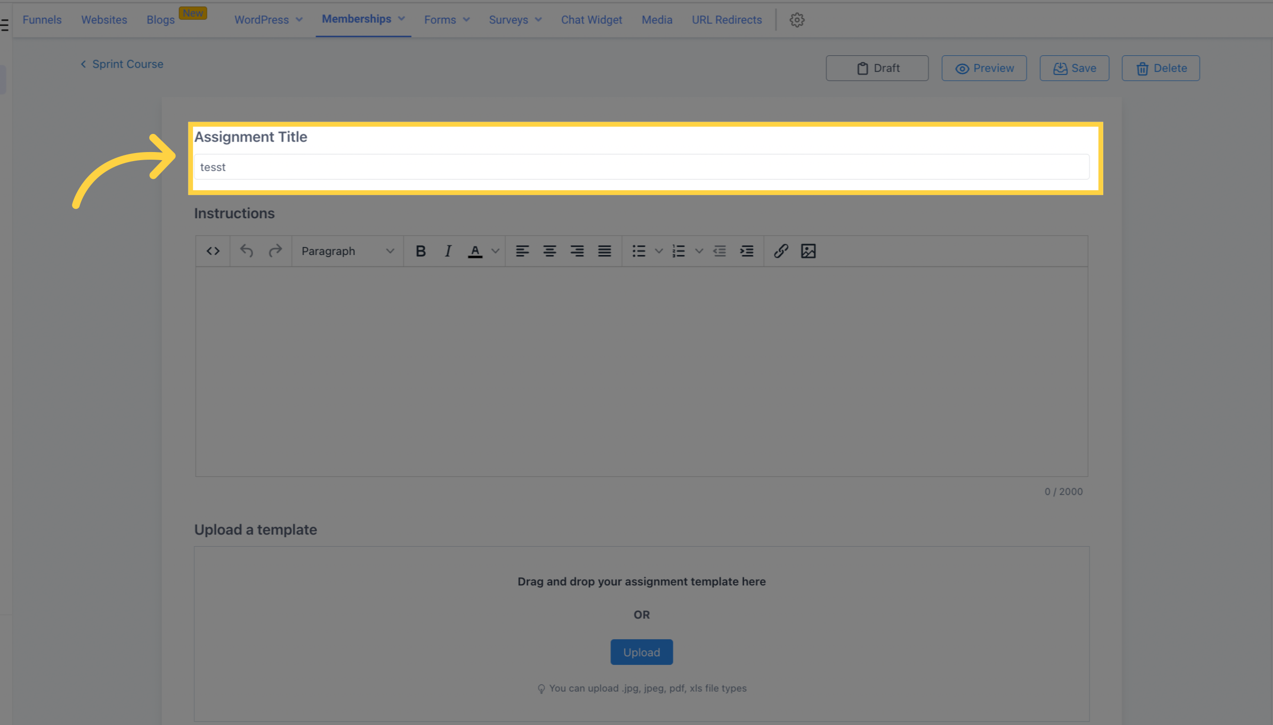The height and width of the screenshot is (725, 1273).
Task: Open the Blogs tab
Action: 160,20
